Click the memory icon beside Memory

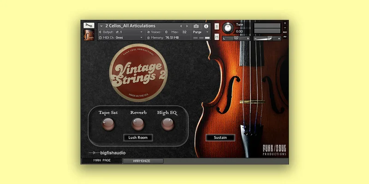(x=149, y=38)
